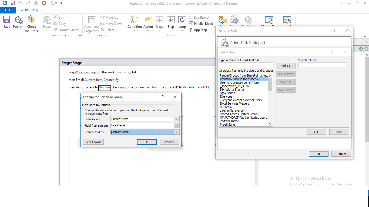Confirm the Lookup for Person dialog with OK
Screen dimensions: 369x207
[x=147, y=142]
